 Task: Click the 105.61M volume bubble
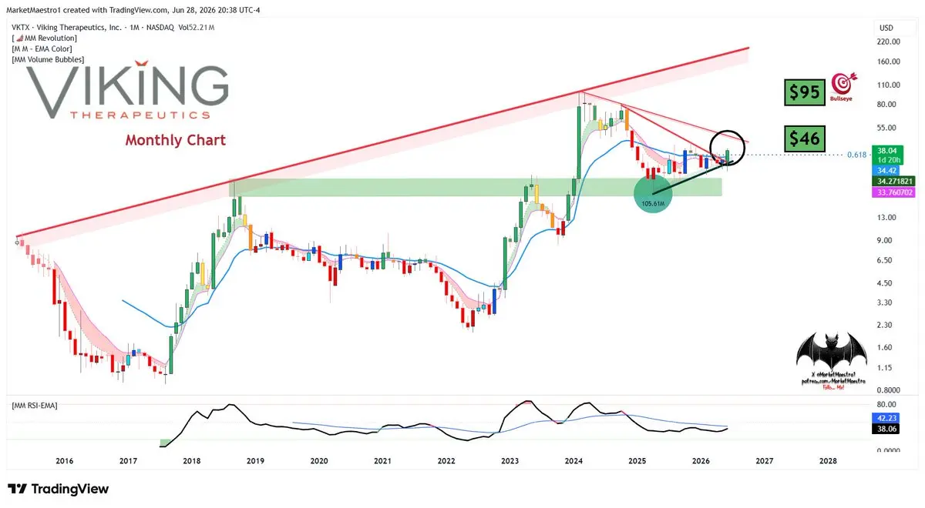[654, 195]
